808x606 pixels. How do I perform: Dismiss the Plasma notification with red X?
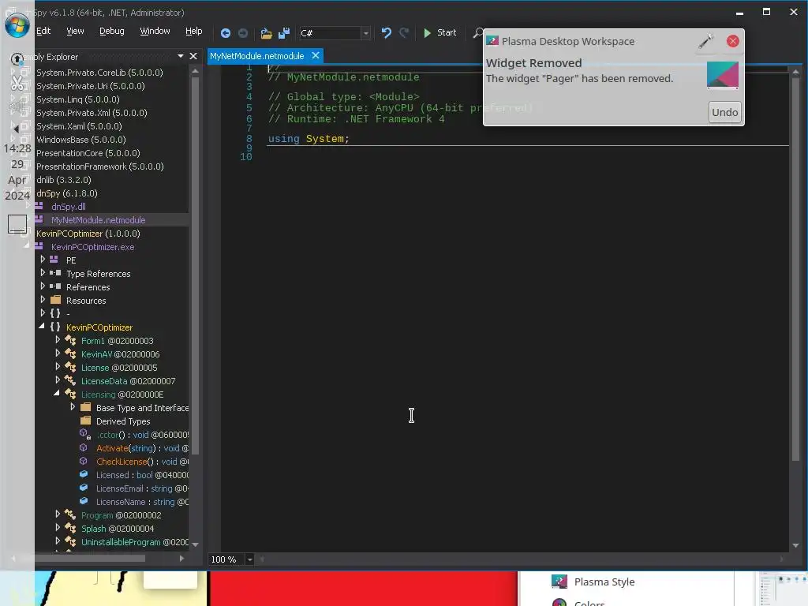[732, 41]
